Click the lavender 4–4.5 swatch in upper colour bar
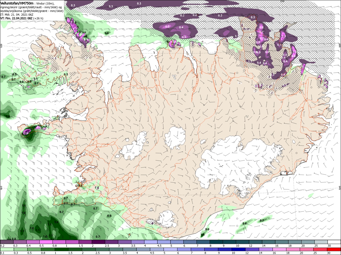 tap(150, 242)
